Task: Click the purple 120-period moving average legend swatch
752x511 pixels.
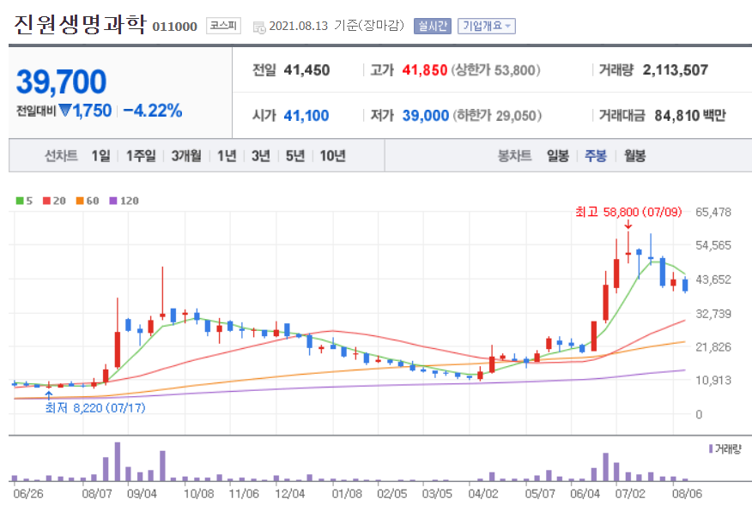Action: [x=113, y=201]
